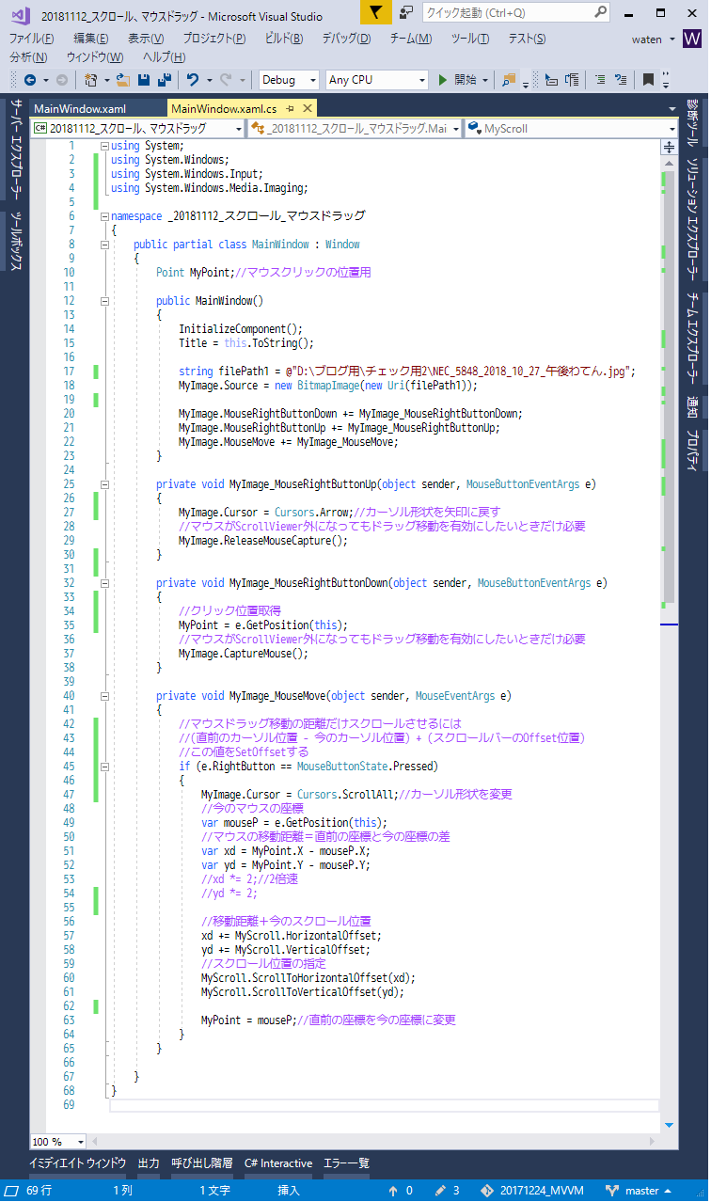The height and width of the screenshot is (1202, 711).
Task: Open the イミディエイト ウィンドウ tab
Action: (x=77, y=1163)
